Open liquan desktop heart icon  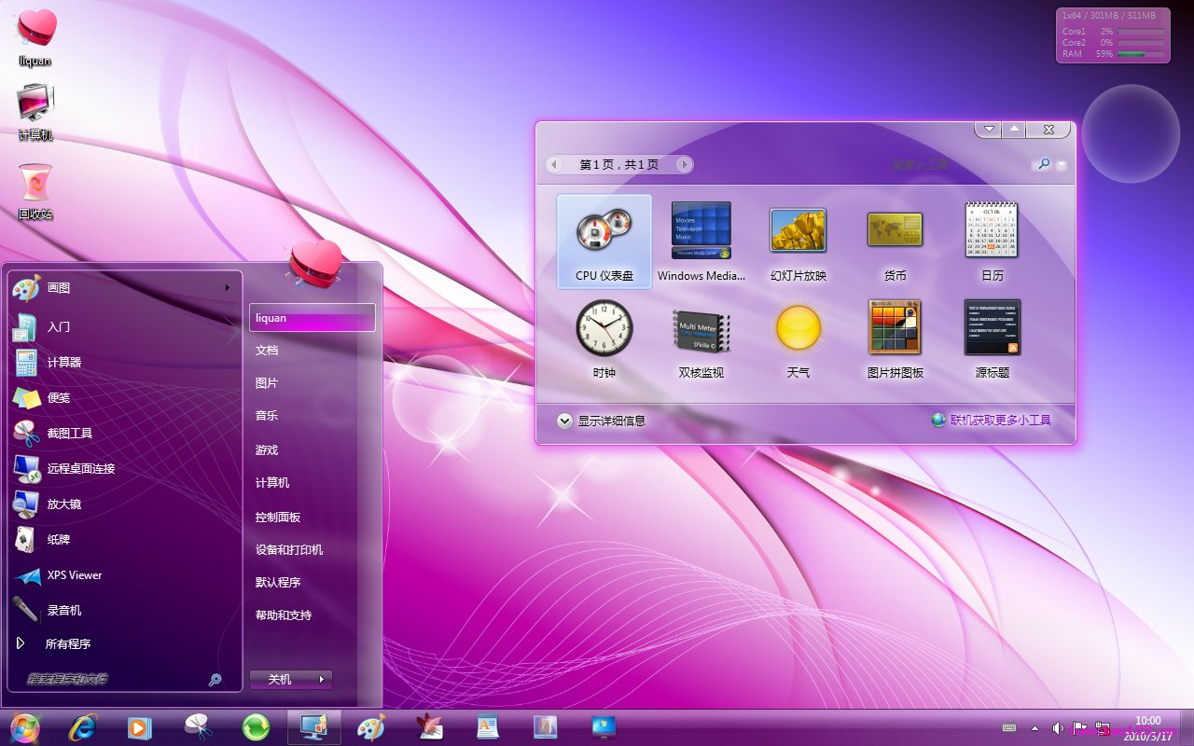pyautogui.click(x=35, y=38)
